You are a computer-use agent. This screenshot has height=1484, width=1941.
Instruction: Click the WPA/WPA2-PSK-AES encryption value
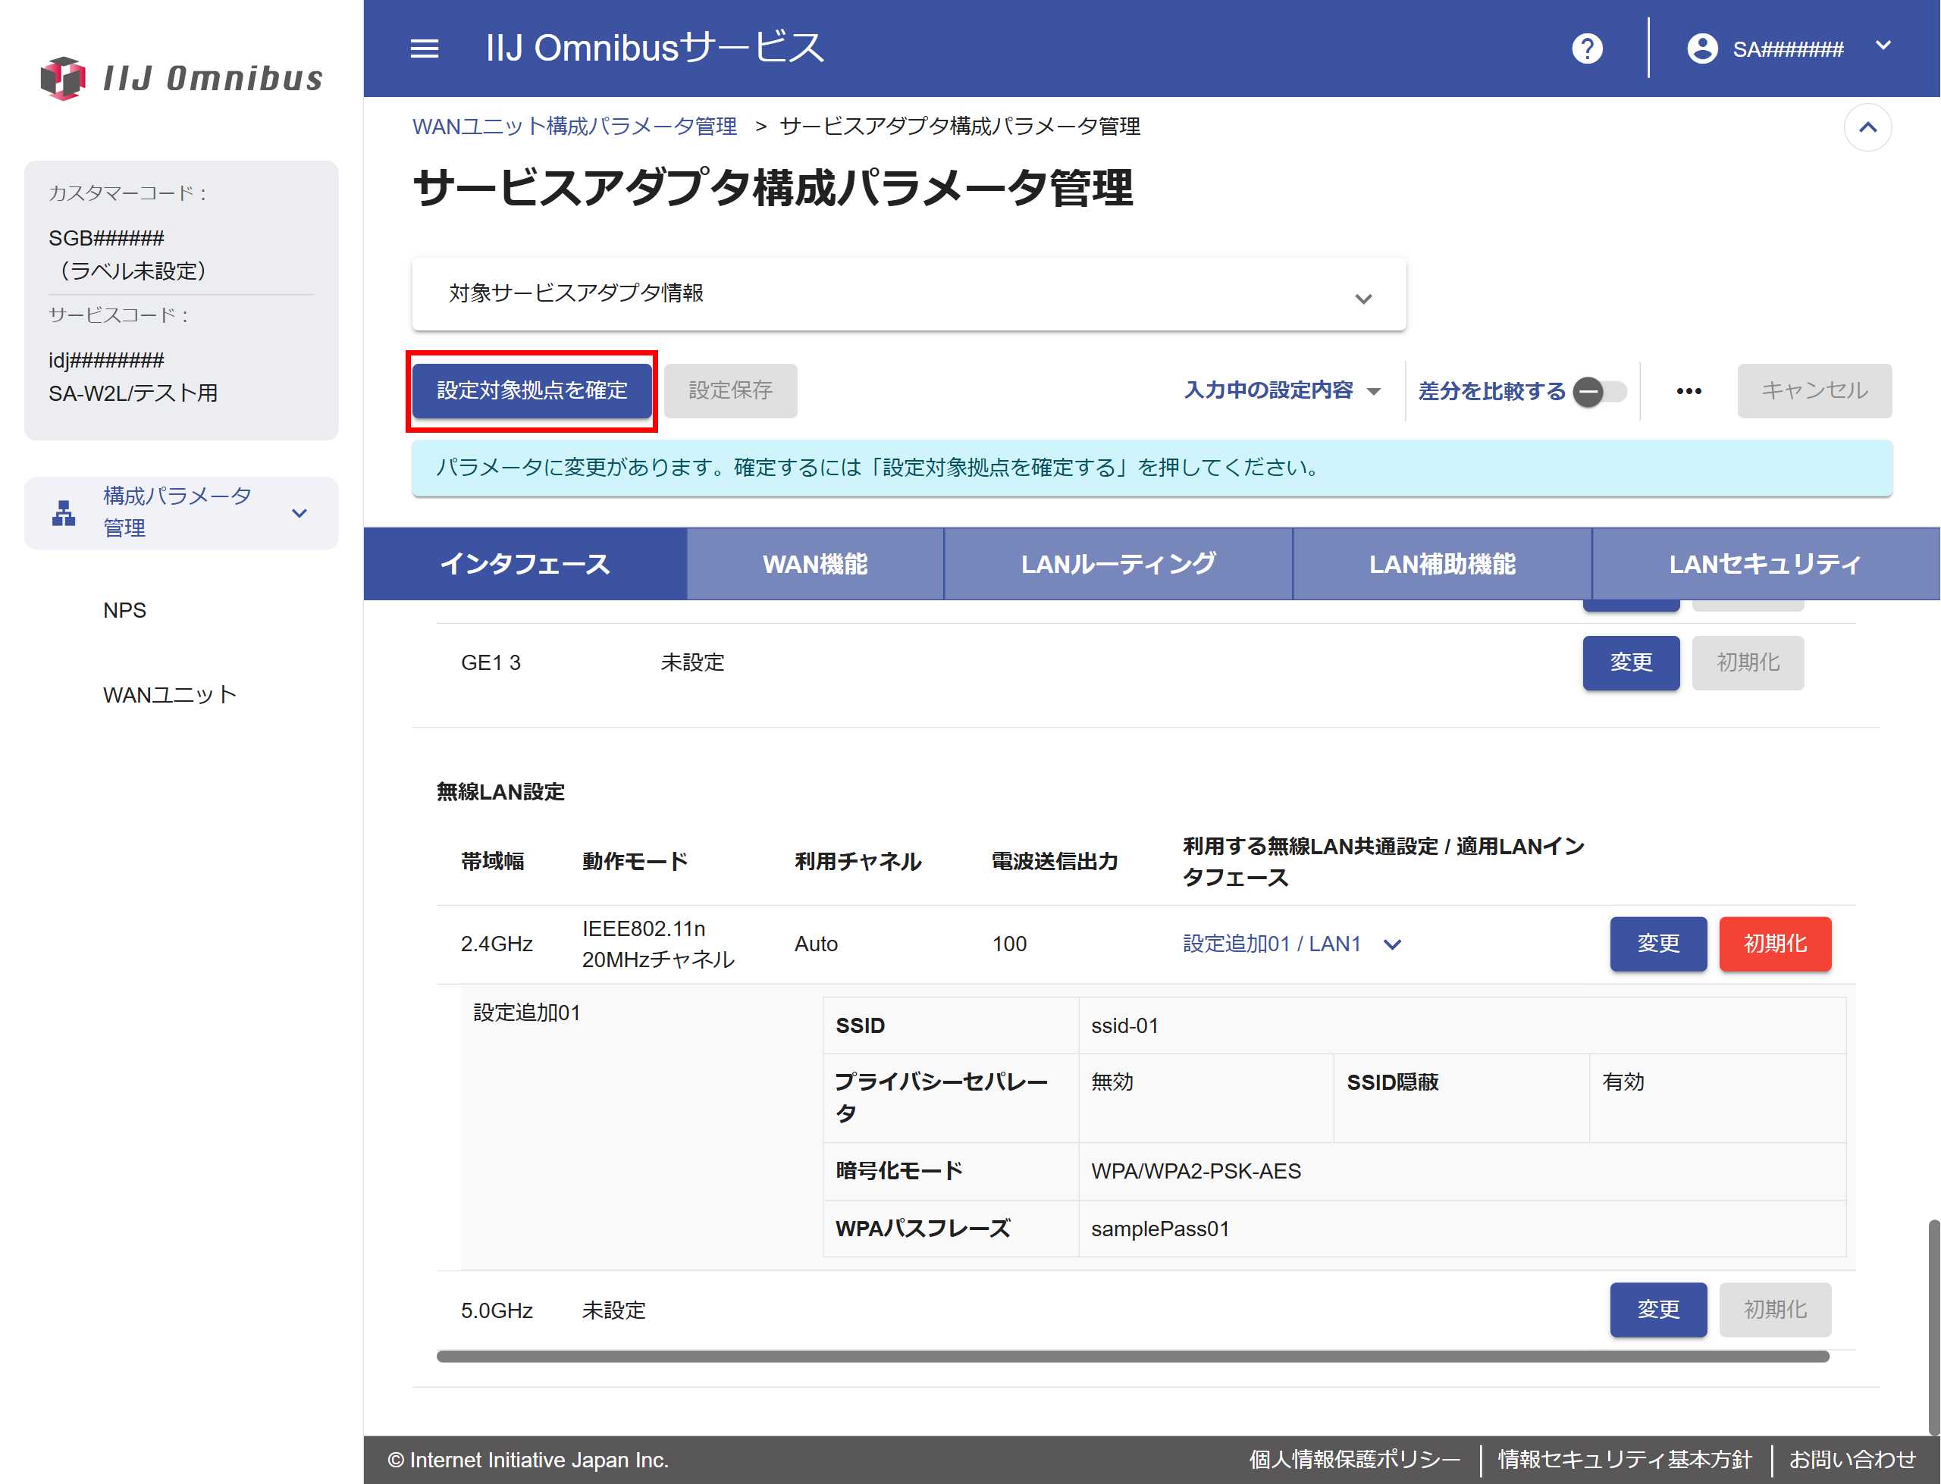[x=1196, y=1171]
